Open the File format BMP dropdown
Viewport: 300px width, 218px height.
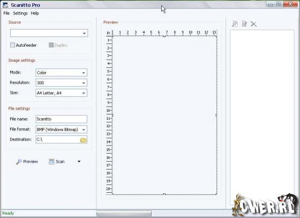tap(61, 129)
